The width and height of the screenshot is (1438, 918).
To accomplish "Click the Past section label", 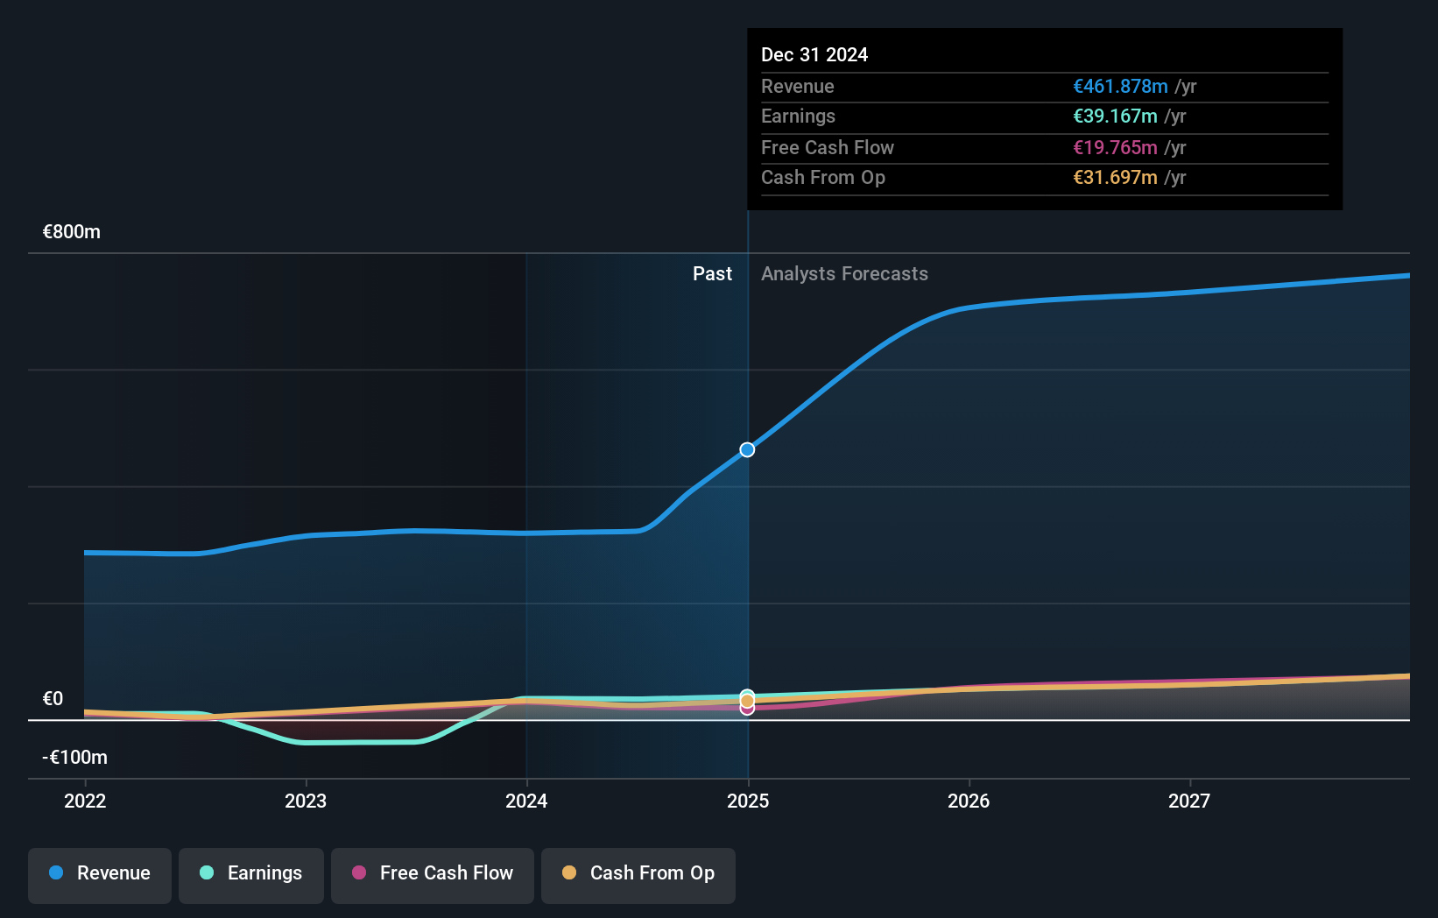I will (x=712, y=273).
